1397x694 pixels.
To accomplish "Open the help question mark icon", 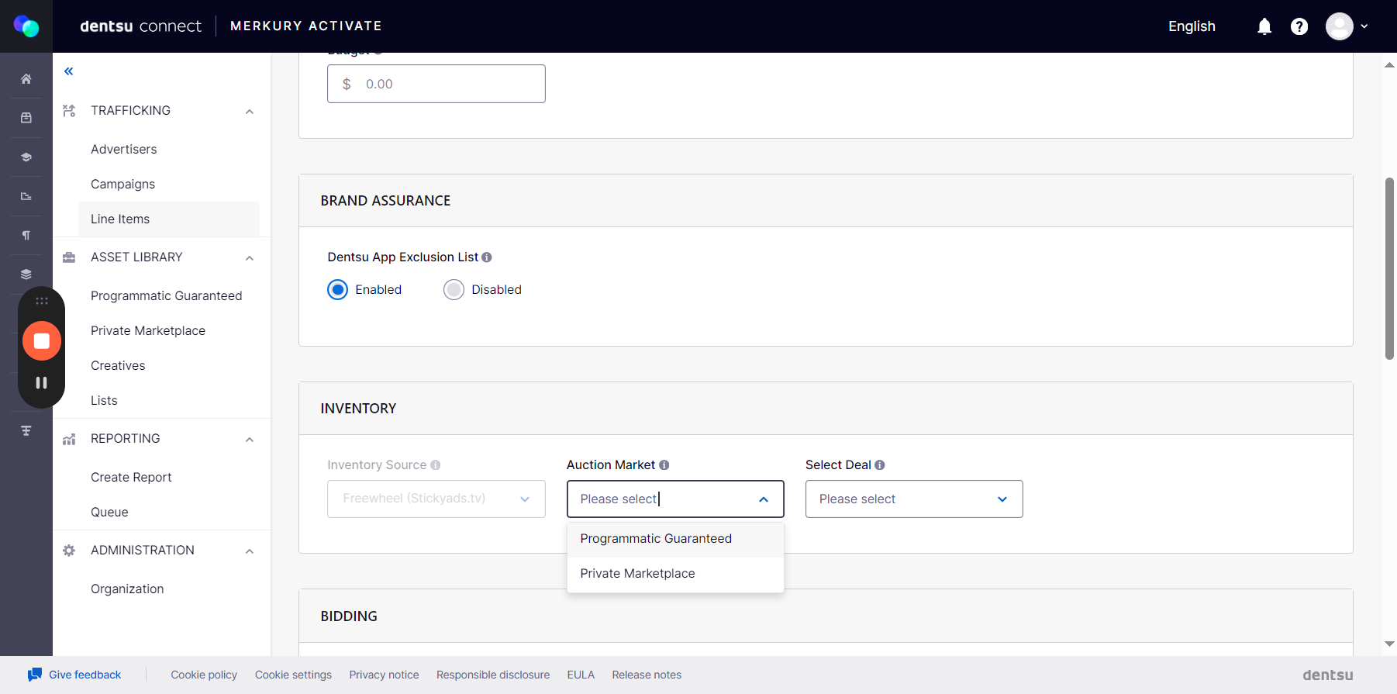I will click(1299, 26).
